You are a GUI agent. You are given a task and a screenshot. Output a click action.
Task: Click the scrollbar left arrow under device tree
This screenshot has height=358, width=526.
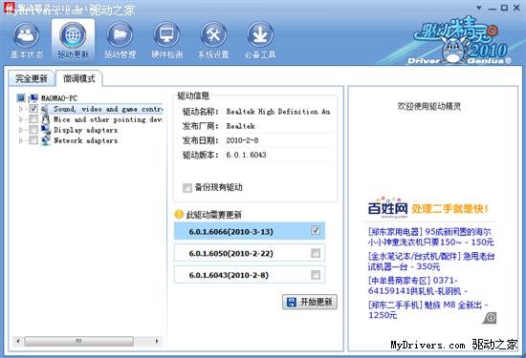pyautogui.click(x=18, y=341)
